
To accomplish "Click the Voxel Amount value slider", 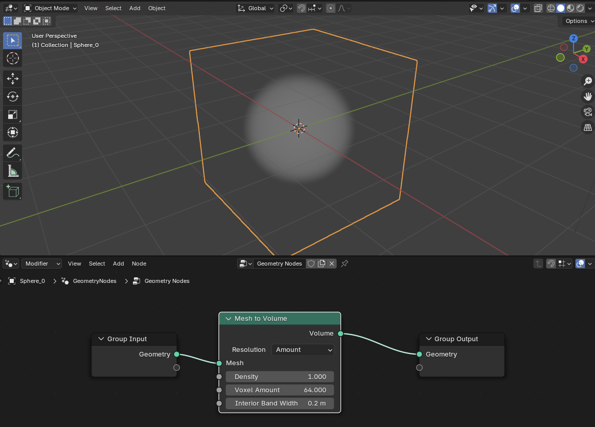I will coord(280,390).
